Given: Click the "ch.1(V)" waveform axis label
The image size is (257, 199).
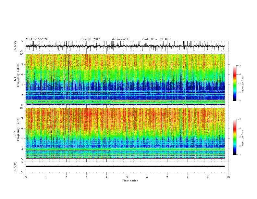Looking at the screenshot, I should [16, 46].
